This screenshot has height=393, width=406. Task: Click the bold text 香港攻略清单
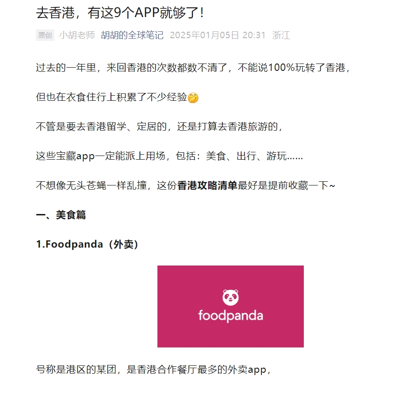tap(207, 185)
